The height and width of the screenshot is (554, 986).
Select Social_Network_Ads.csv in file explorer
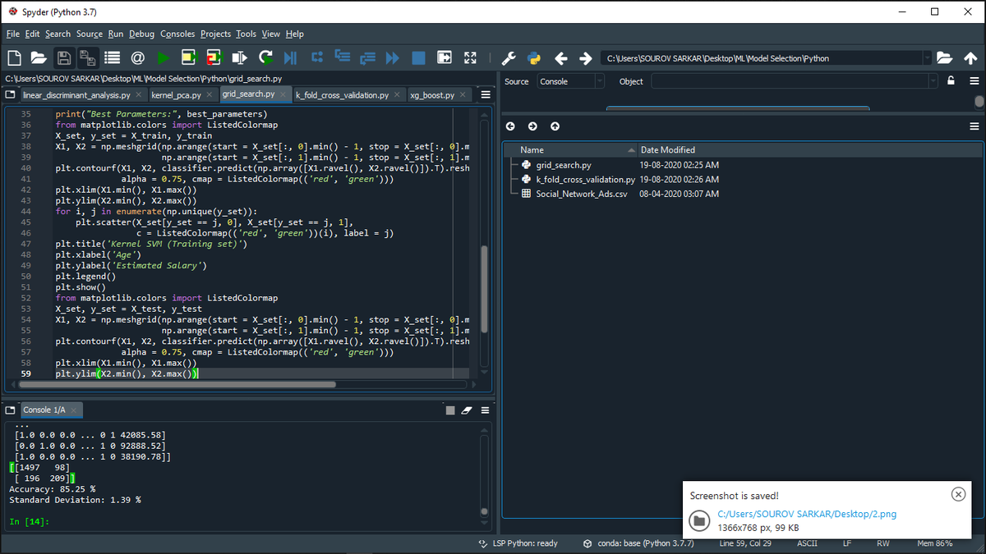click(x=582, y=194)
